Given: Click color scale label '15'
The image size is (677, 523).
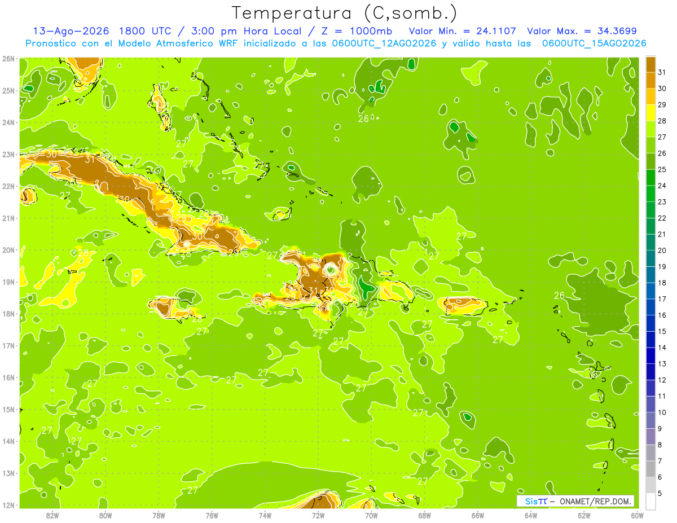Looking at the screenshot, I should click(662, 331).
